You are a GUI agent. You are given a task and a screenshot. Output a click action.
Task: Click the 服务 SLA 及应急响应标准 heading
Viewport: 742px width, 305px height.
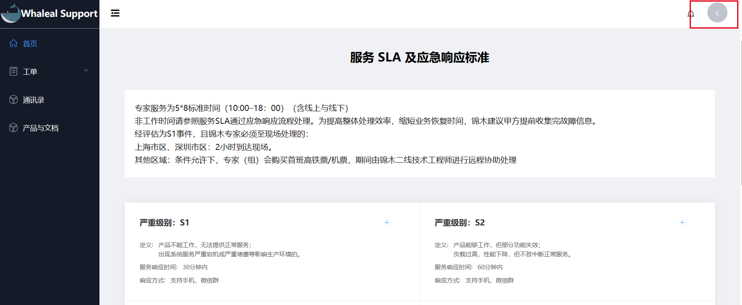(x=420, y=57)
